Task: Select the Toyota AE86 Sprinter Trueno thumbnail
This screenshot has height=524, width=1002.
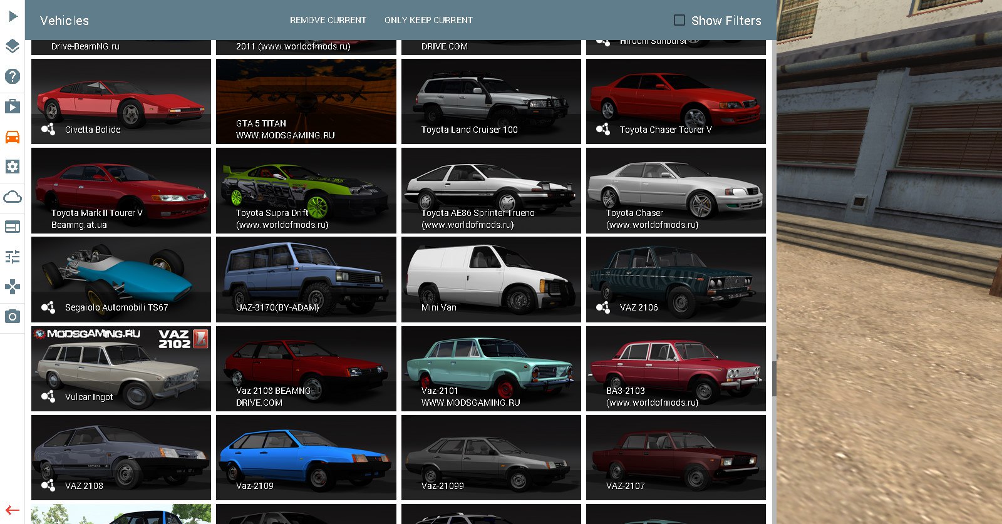Action: tap(491, 190)
